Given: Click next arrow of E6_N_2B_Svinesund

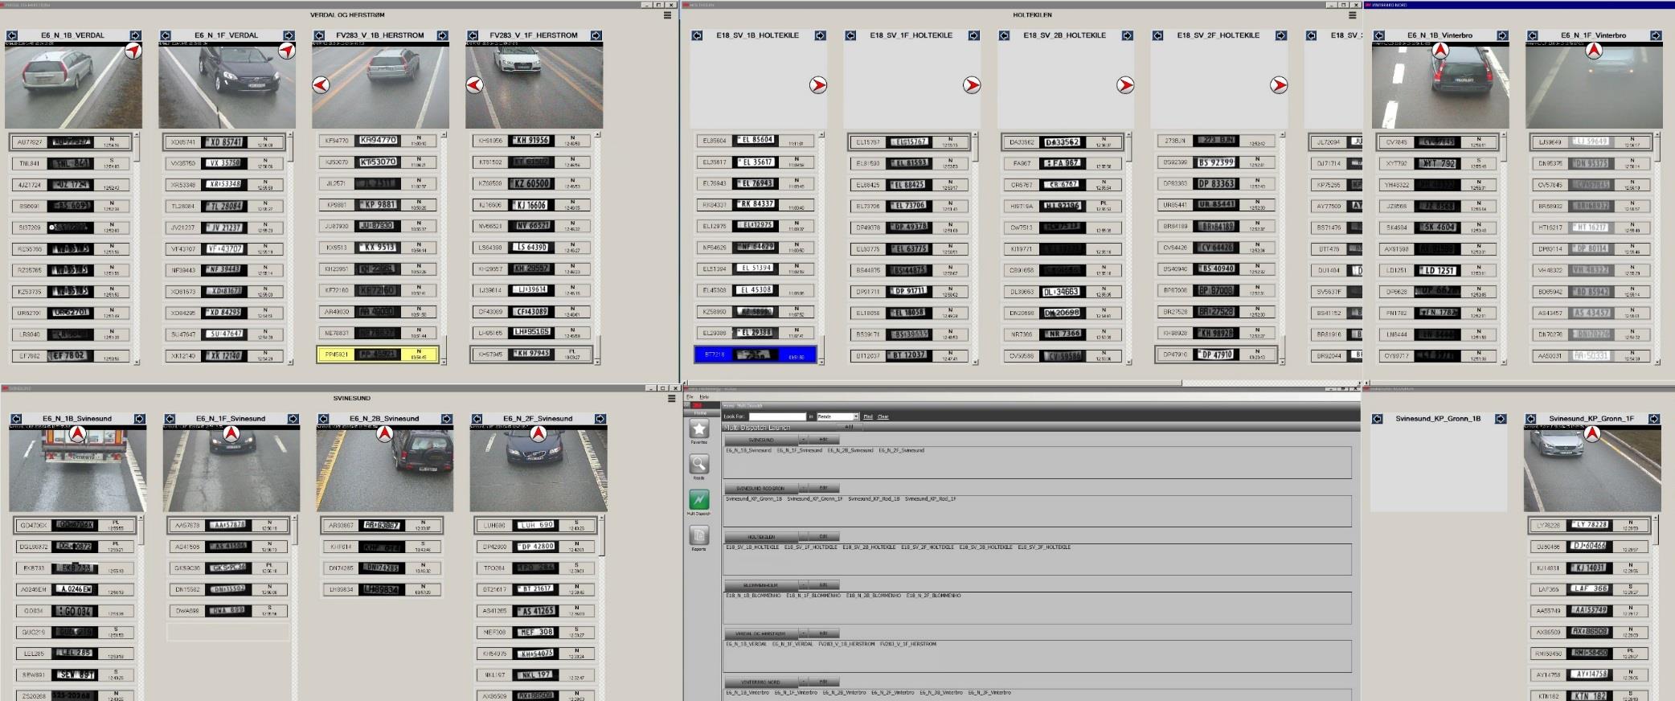Looking at the screenshot, I should pos(447,419).
